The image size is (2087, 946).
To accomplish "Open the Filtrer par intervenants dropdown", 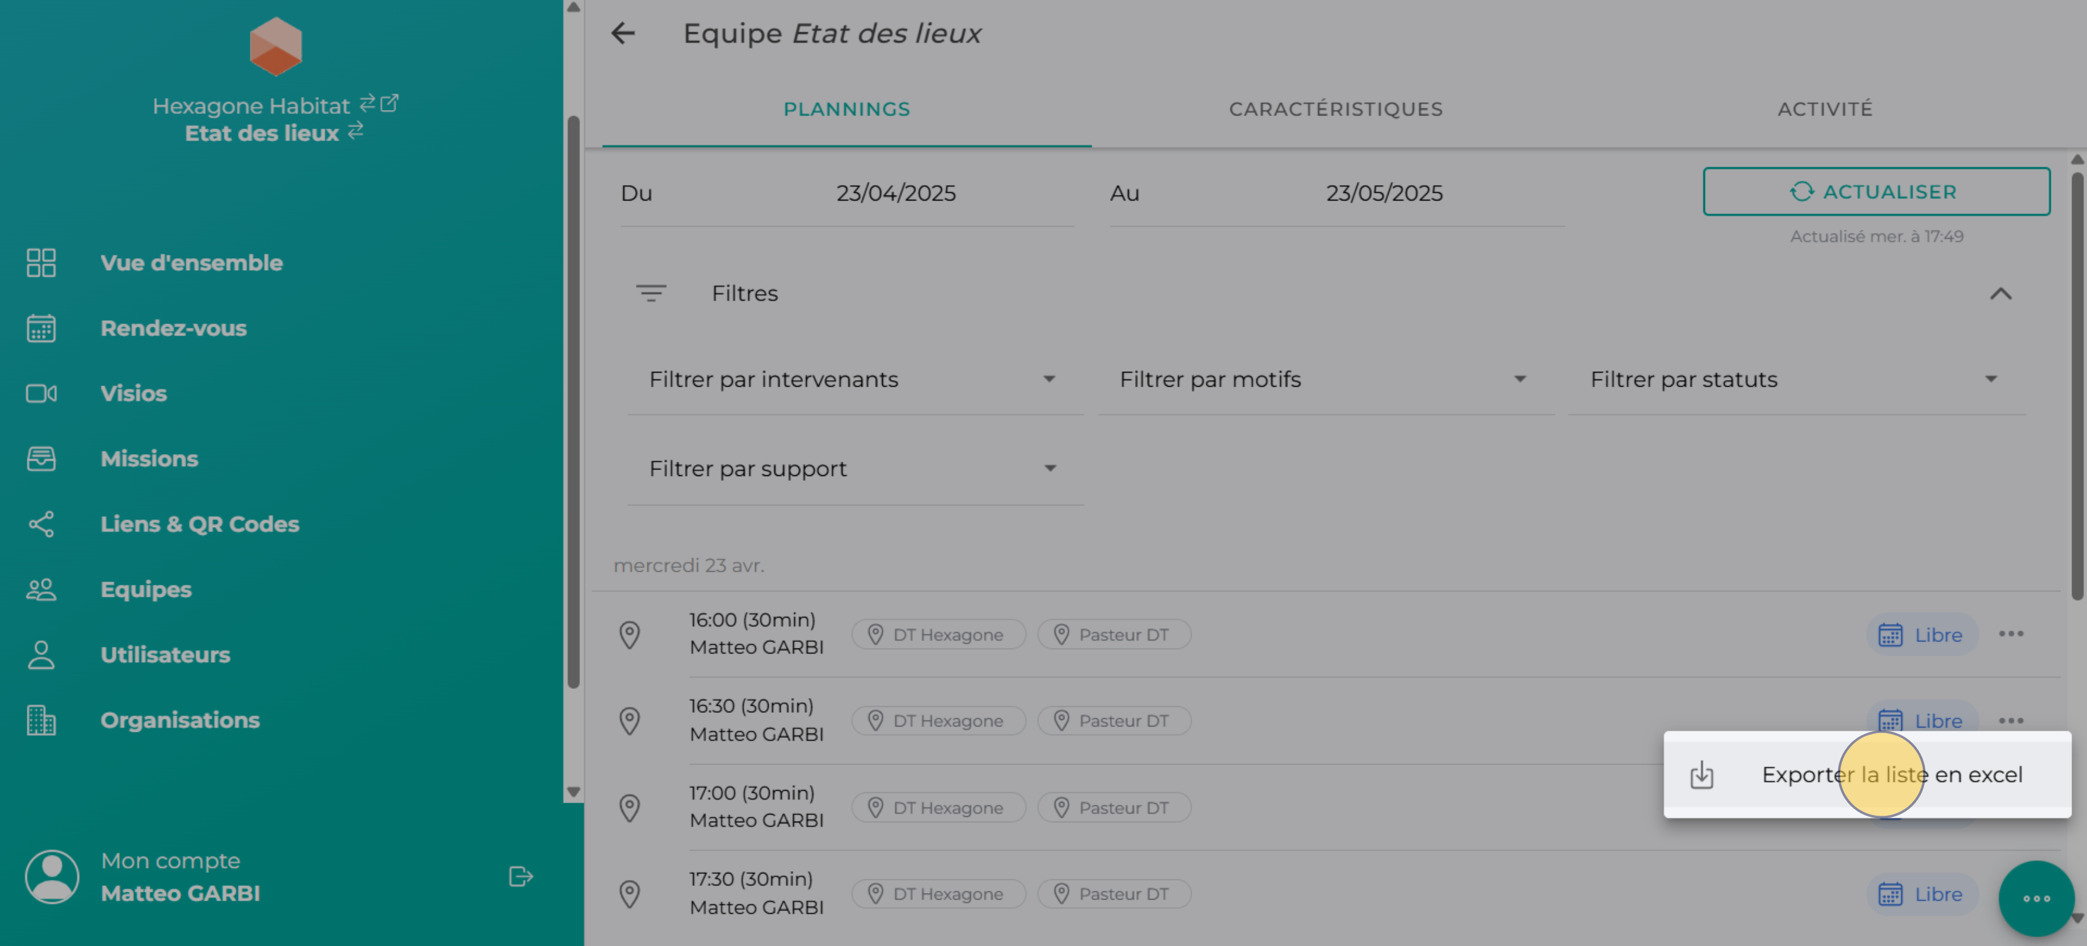I will tap(854, 380).
